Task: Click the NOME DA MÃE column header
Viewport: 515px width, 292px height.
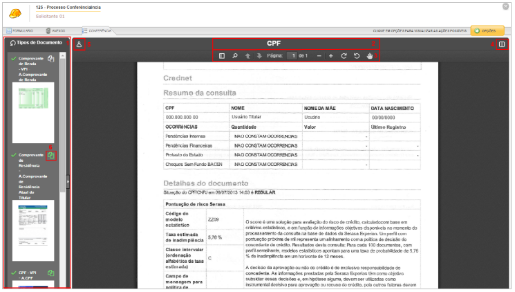Action: pos(320,108)
